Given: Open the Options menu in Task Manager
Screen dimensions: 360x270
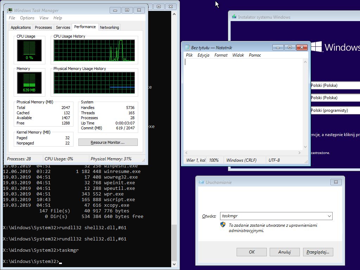Looking at the screenshot, I should [27, 18].
